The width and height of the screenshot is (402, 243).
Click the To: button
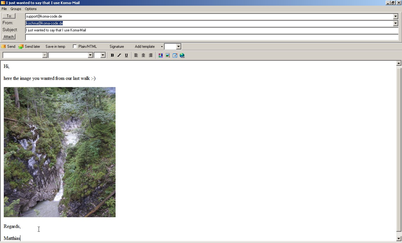(9, 16)
